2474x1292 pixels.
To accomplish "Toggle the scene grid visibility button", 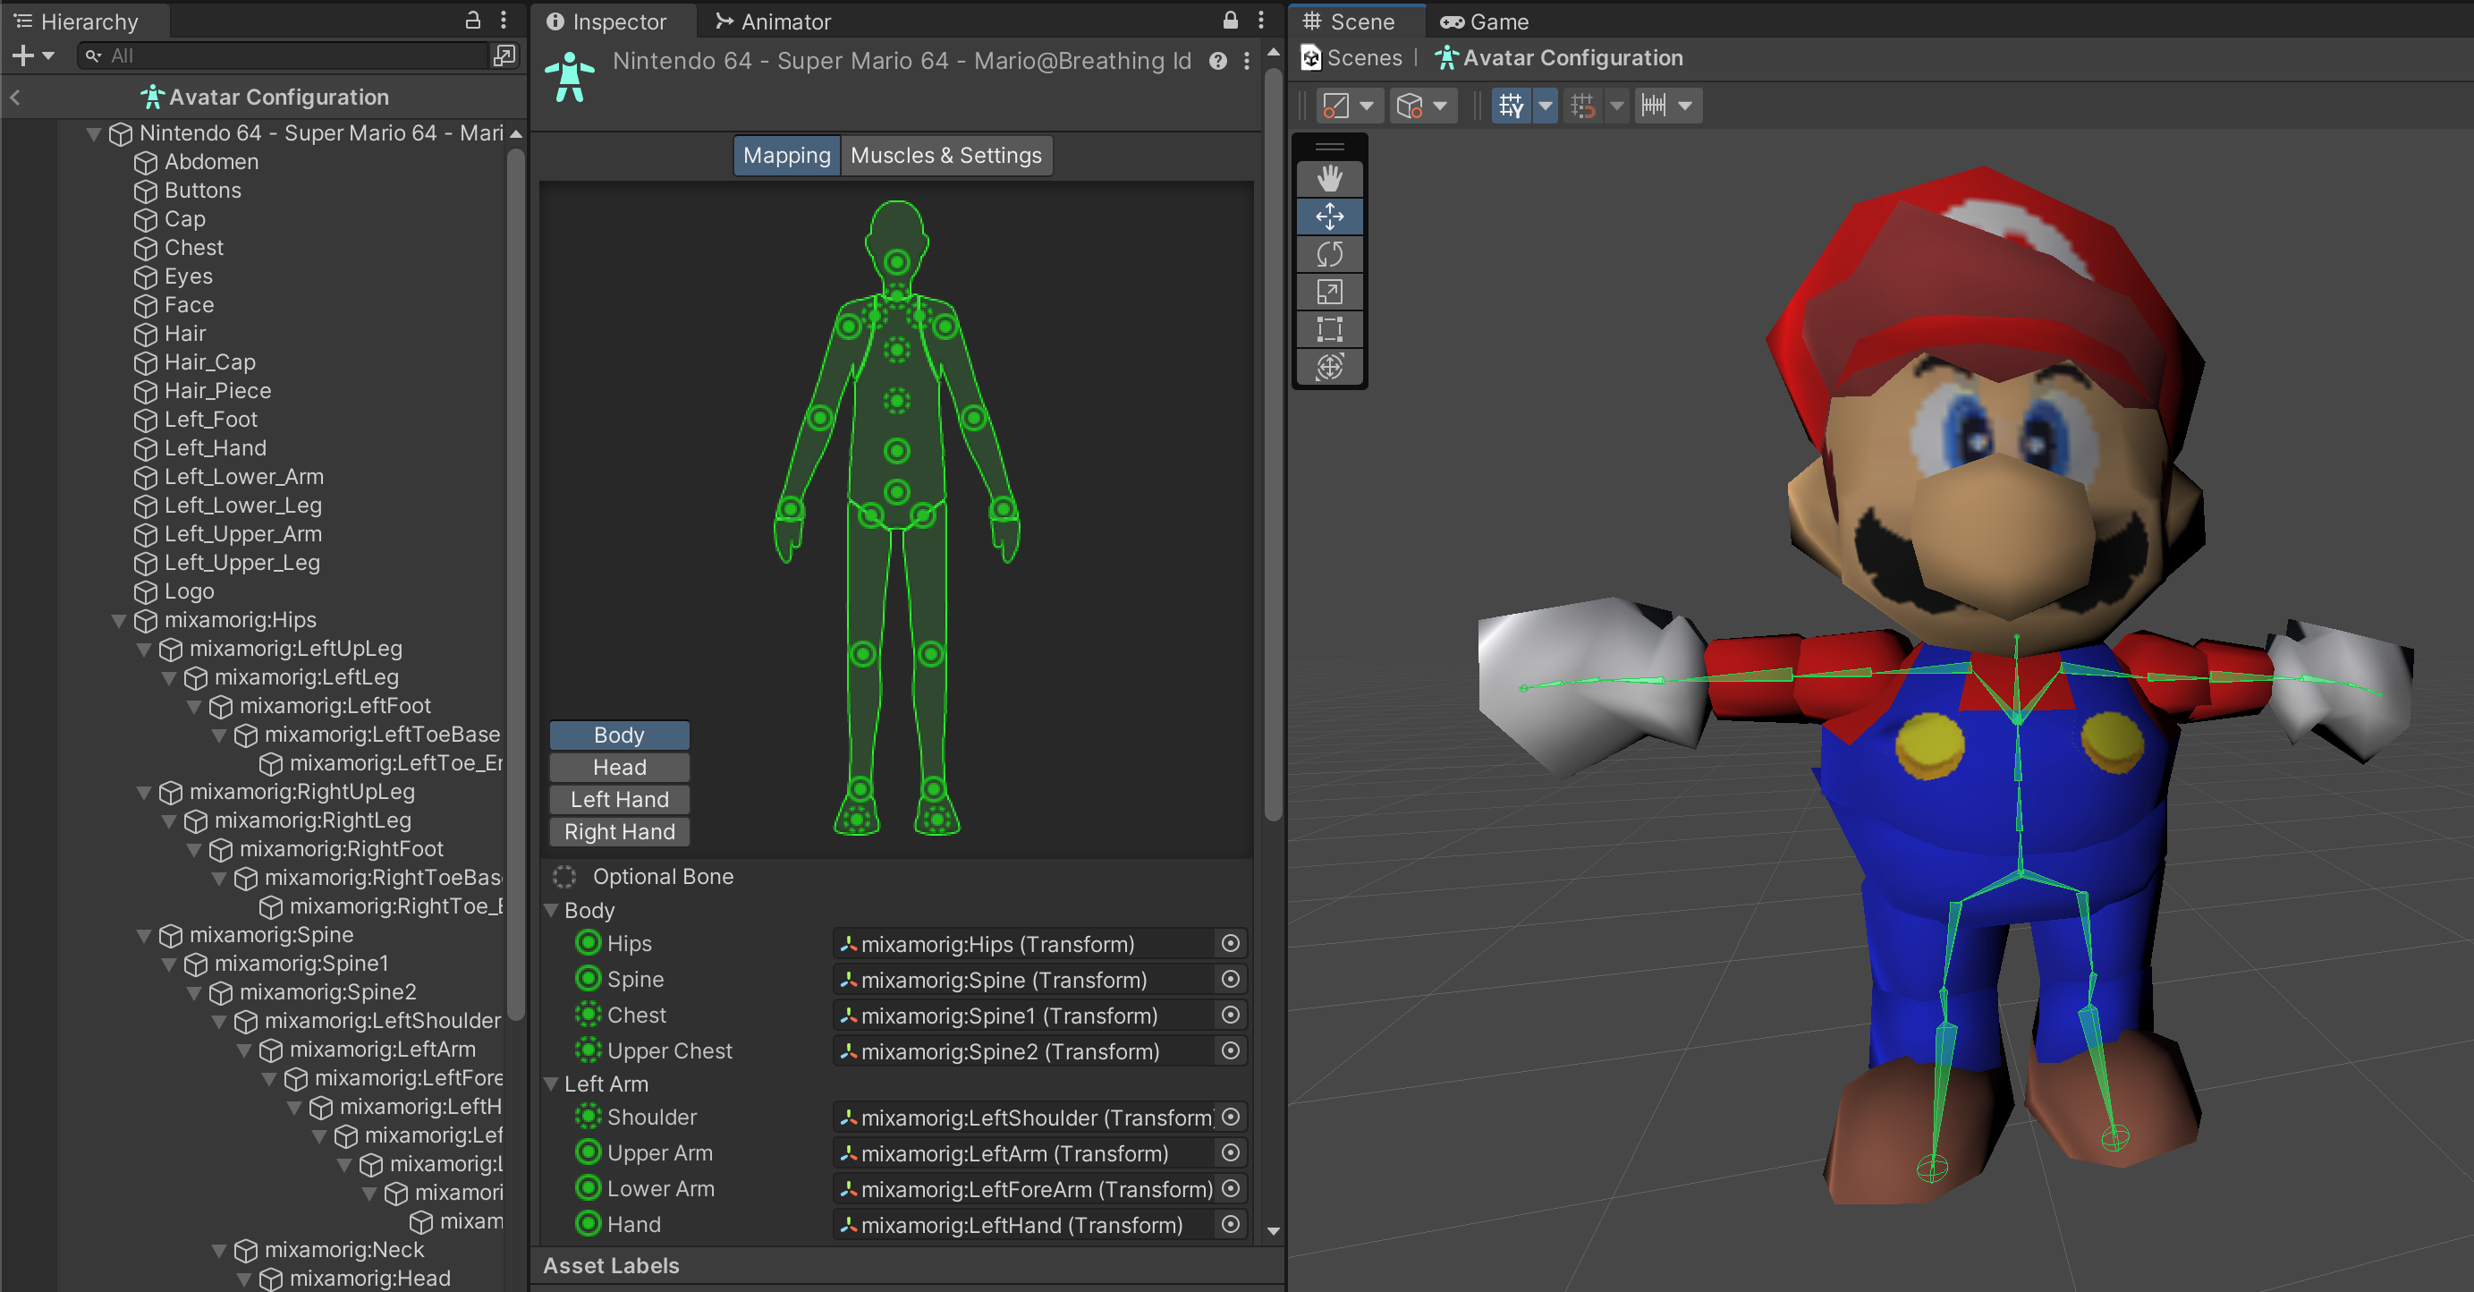I will 1511,106.
